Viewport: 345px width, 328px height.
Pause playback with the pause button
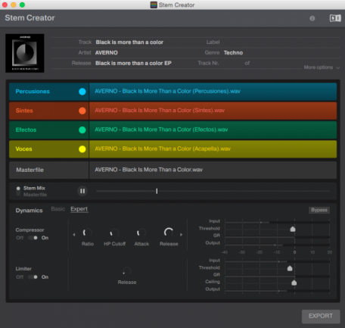coord(82,191)
